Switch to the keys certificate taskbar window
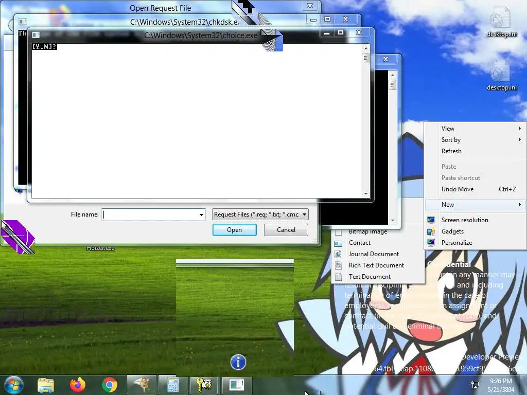 204,385
